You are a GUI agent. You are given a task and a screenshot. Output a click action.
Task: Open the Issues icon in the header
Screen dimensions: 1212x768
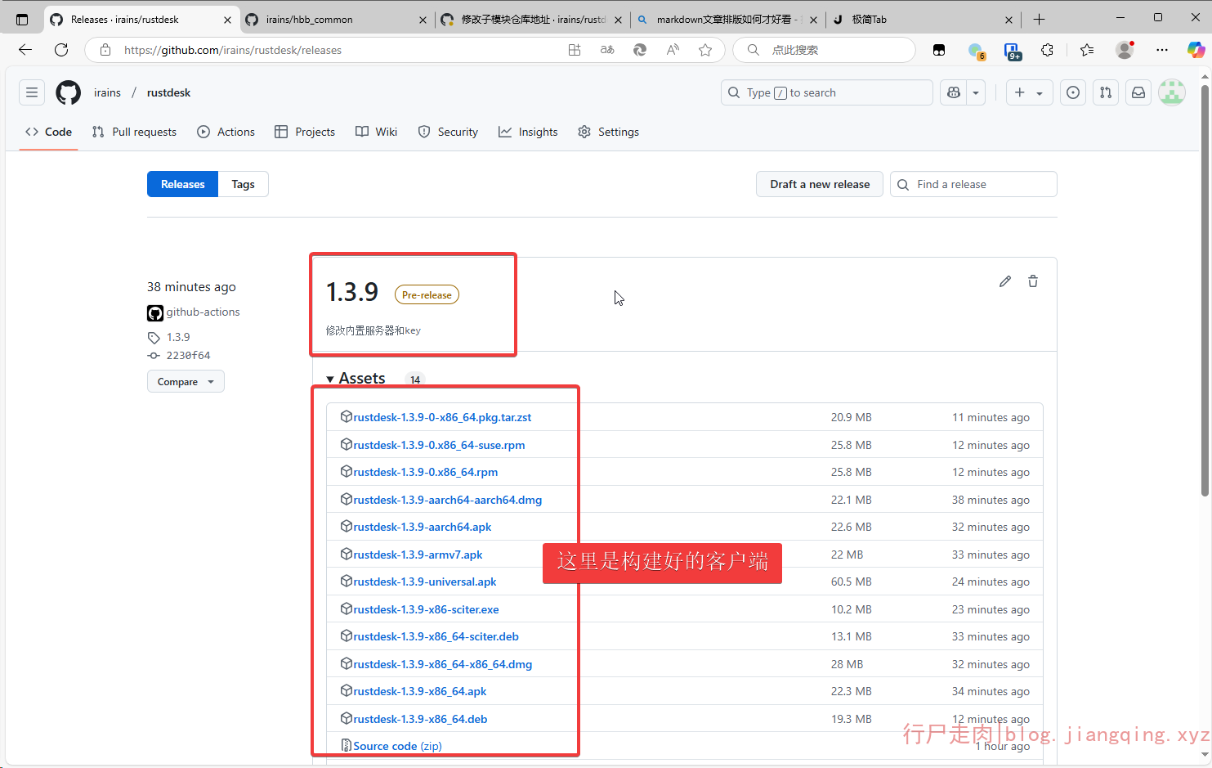pyautogui.click(x=1073, y=92)
